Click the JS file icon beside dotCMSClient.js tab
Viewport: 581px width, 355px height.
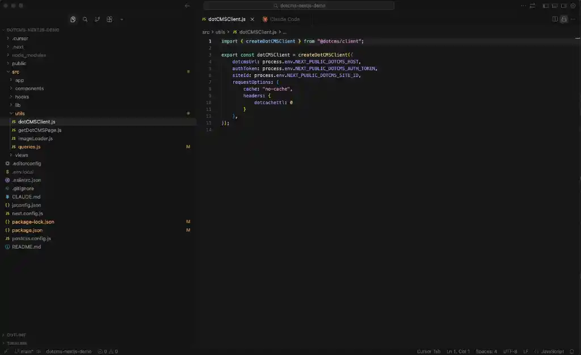coord(203,19)
